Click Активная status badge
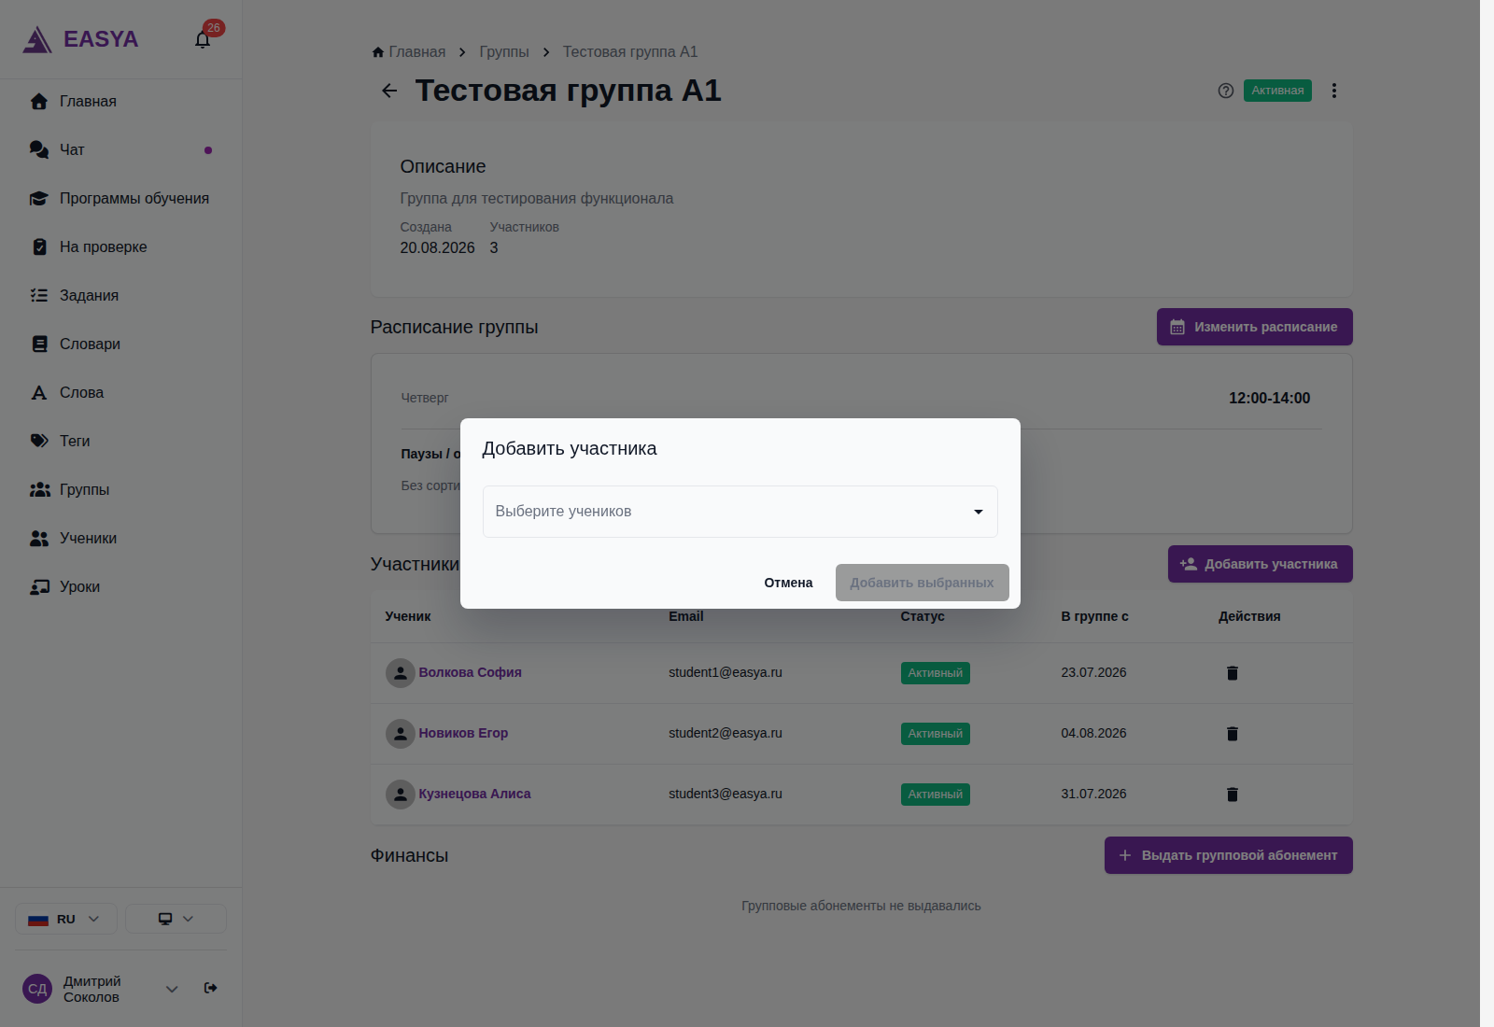This screenshot has height=1027, width=1494. coord(1277,91)
